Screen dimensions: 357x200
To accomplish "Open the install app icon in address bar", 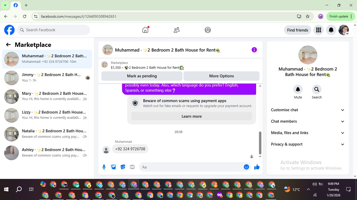I will point(299,16).
